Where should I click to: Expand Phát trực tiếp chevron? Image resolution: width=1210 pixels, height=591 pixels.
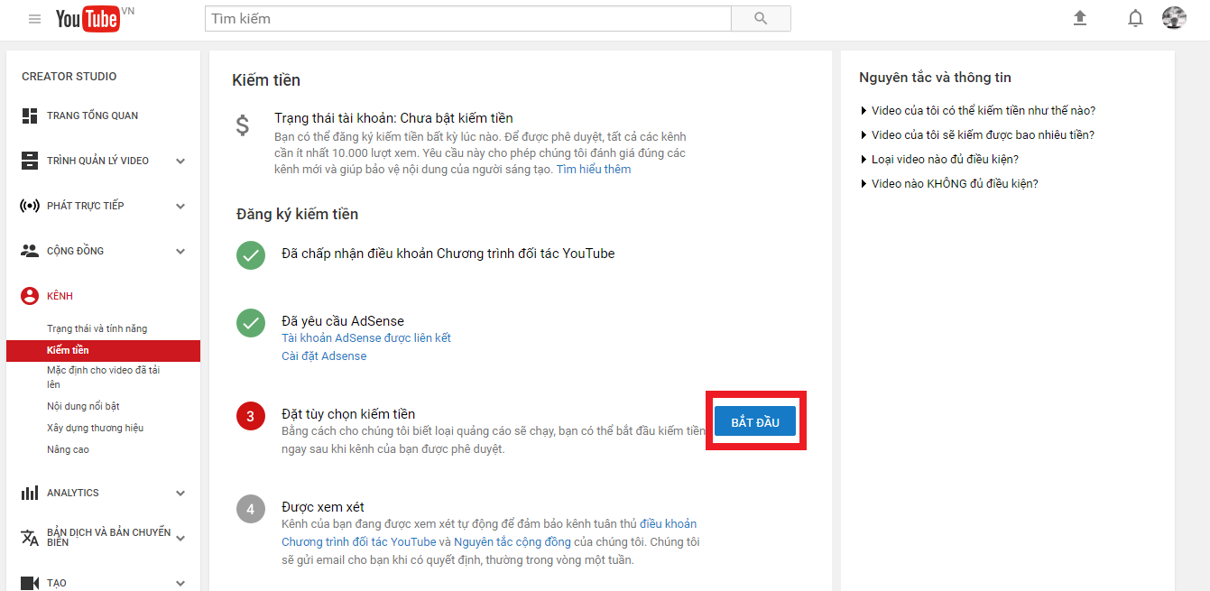click(x=180, y=207)
